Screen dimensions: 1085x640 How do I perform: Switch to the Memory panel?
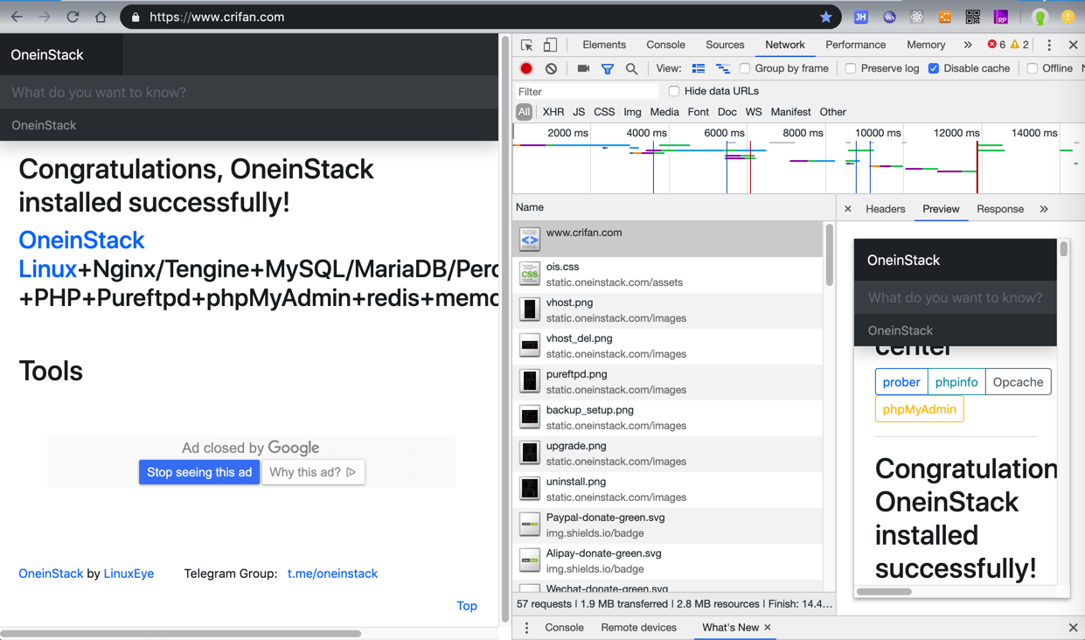[926, 45]
